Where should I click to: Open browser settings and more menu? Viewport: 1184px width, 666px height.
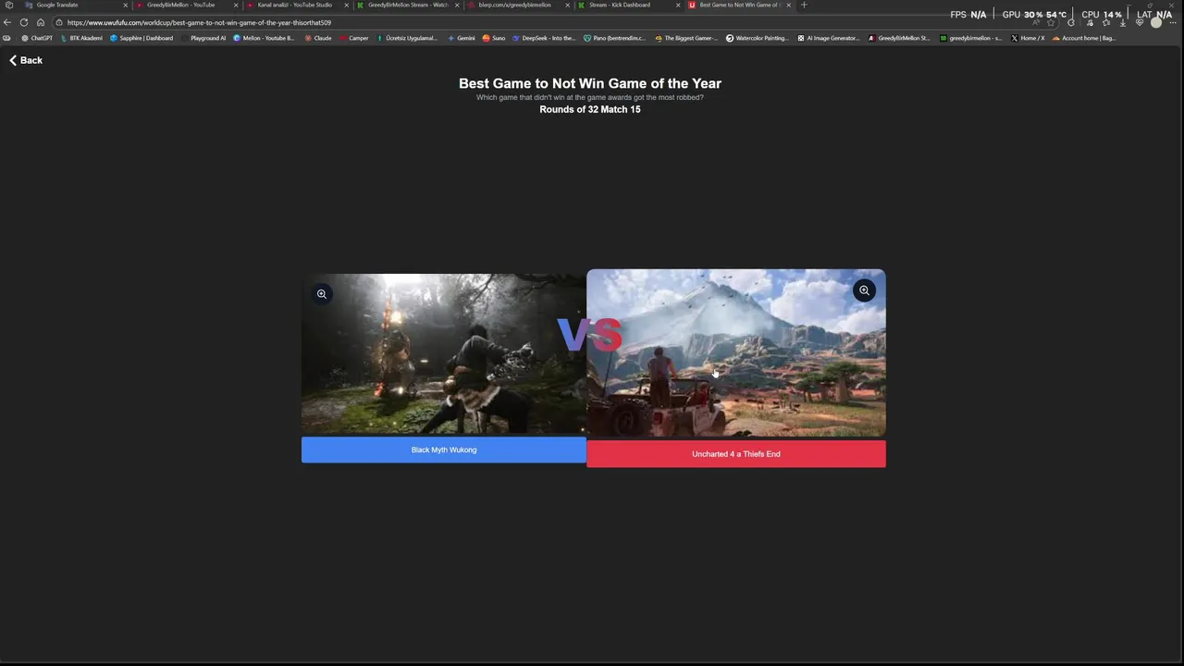[1173, 22]
